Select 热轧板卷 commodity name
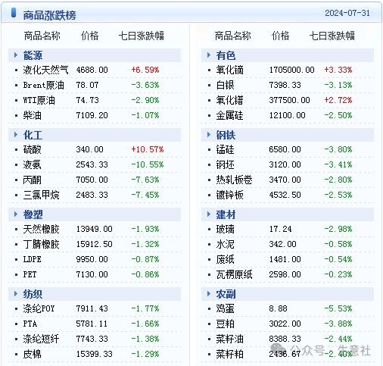The image size is (383, 366). tap(234, 180)
